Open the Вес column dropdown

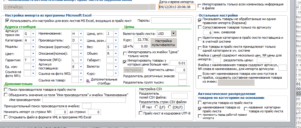(116, 47)
